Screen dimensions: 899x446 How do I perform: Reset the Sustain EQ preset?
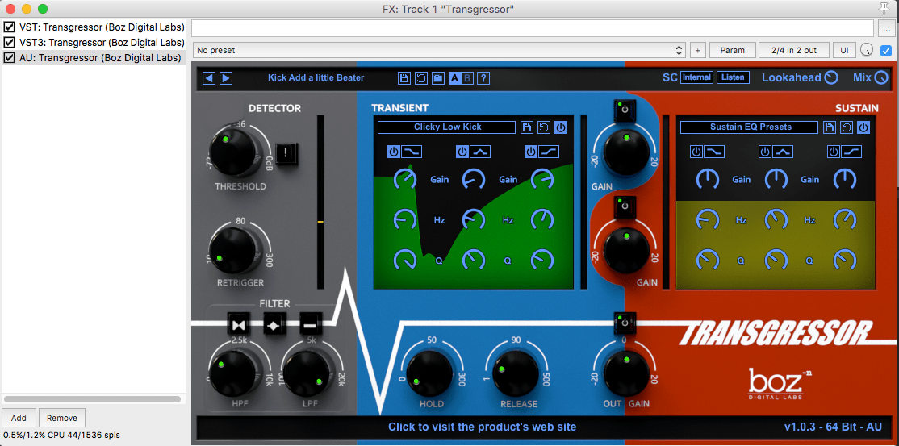[846, 127]
